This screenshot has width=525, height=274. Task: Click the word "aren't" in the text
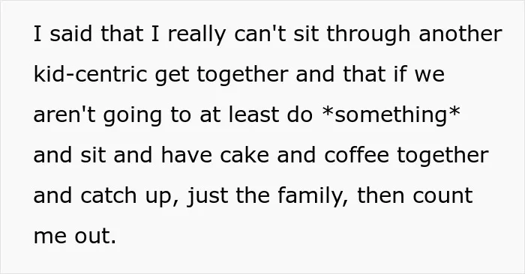[64, 115]
